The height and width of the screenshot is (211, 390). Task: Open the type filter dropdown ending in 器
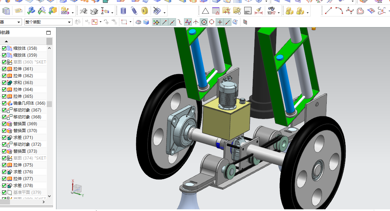tap(19, 22)
